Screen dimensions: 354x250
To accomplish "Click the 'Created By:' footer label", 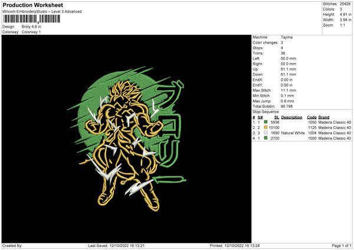I will pyautogui.click(x=12, y=245).
